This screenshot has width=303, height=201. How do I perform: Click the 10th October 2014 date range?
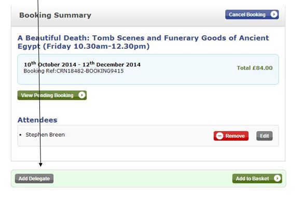coord(82,64)
